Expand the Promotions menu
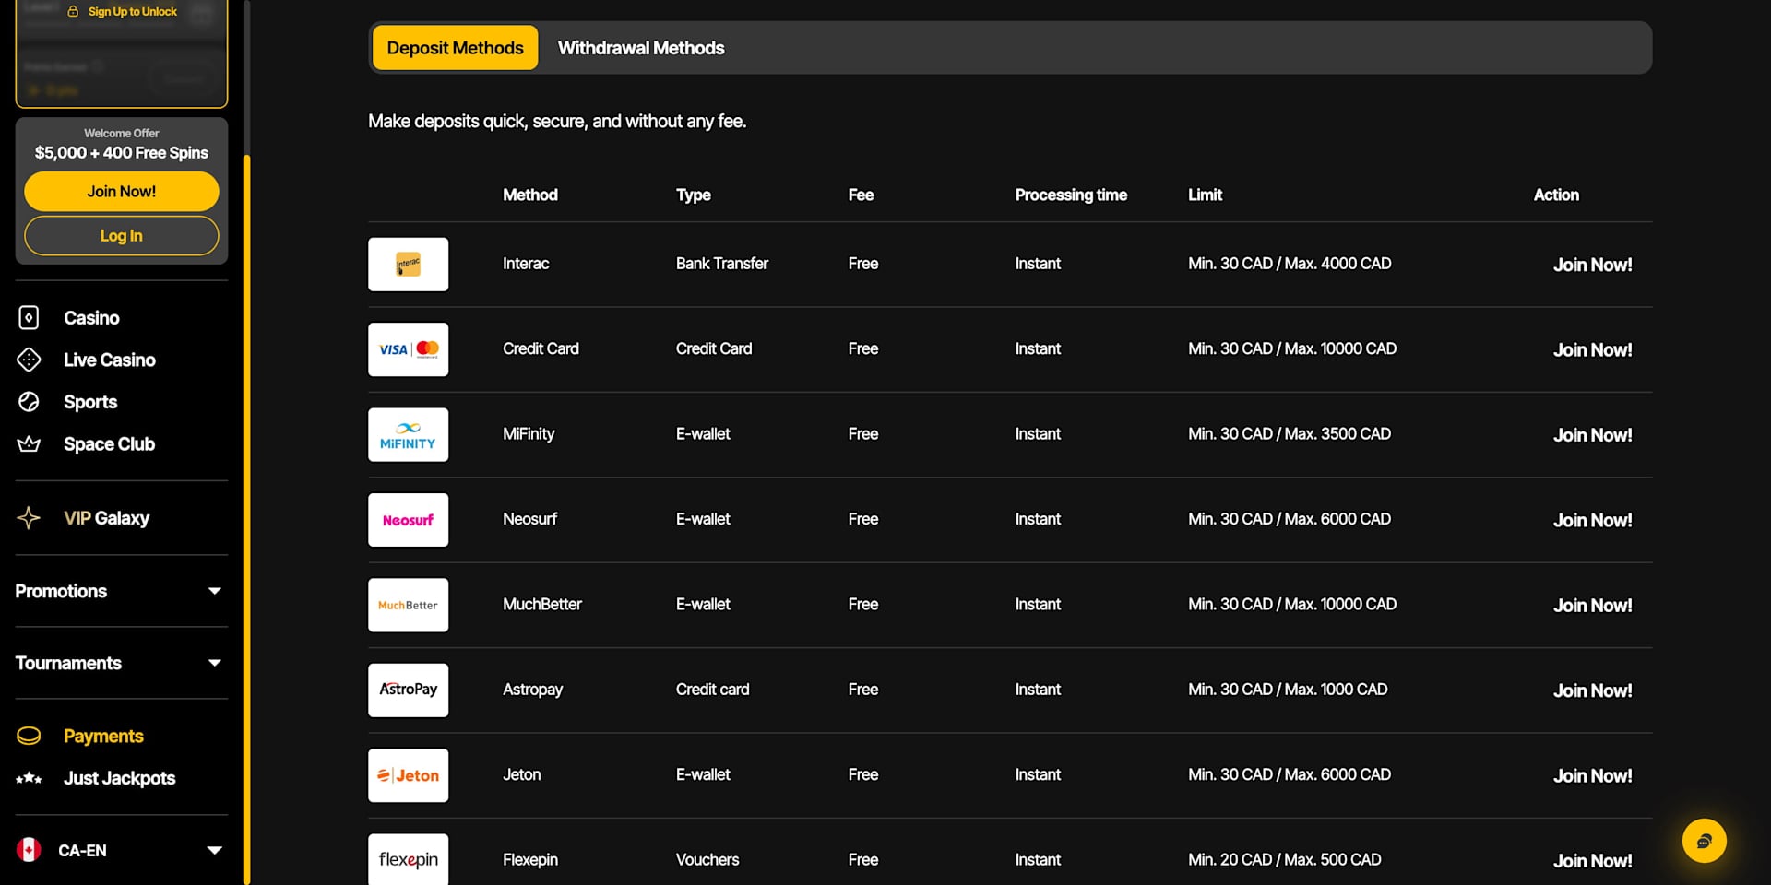 (121, 591)
